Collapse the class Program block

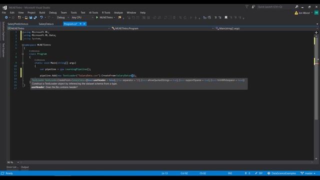tap(23, 54)
